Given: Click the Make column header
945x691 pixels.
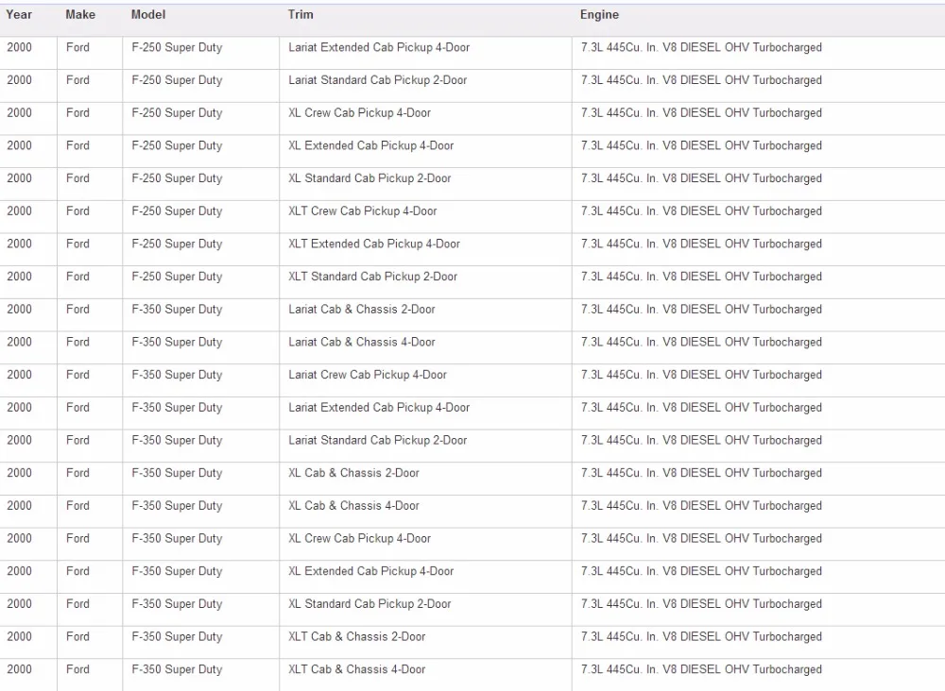Looking at the screenshot, I should pos(80,14).
